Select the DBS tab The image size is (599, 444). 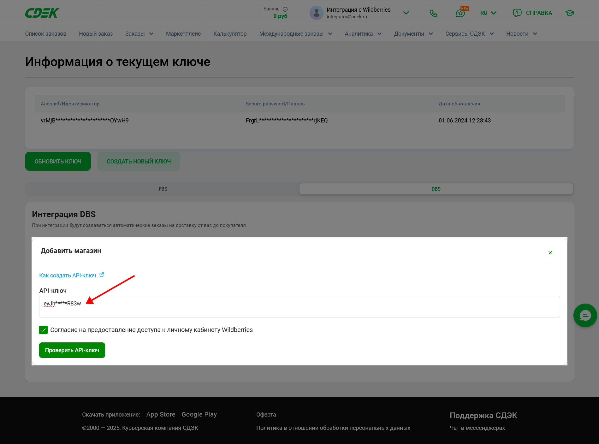436,189
